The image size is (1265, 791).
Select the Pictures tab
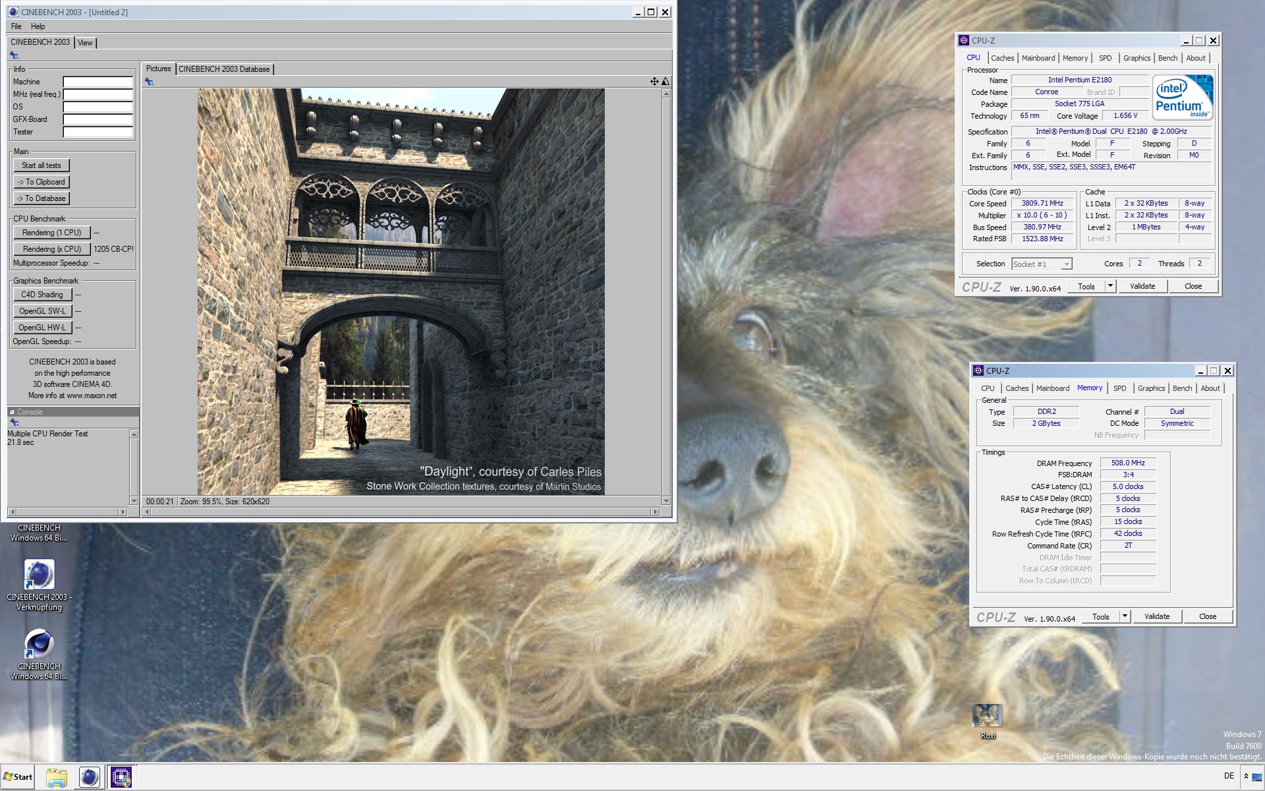[x=158, y=69]
